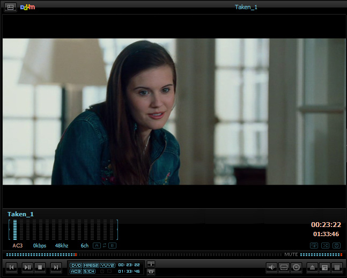The width and height of the screenshot is (347, 278).
Task: Toggle play/pause playback
Action: [27, 267]
